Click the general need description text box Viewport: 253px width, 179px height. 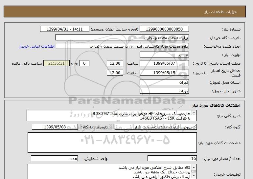(112, 116)
